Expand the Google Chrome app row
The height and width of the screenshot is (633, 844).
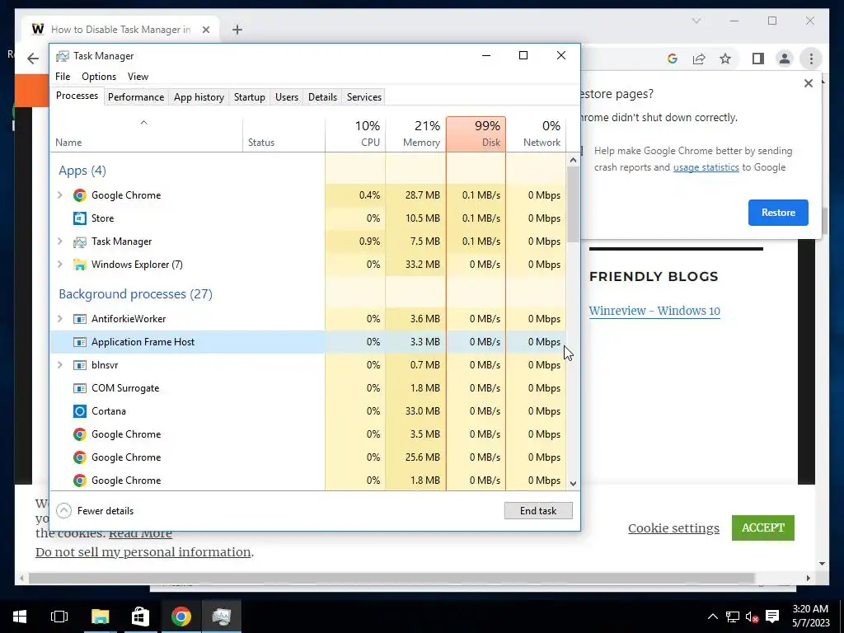click(x=60, y=195)
